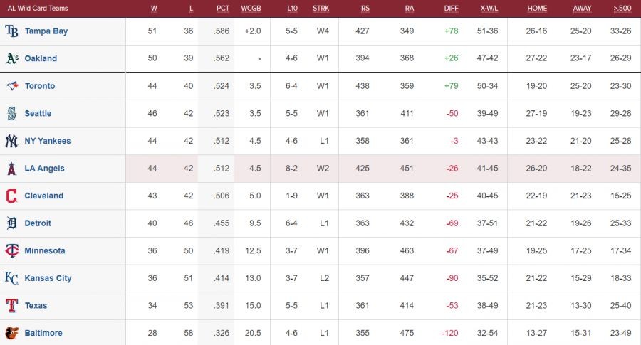
Task: Click the Cleveland team logo
Action: pyautogui.click(x=11, y=196)
